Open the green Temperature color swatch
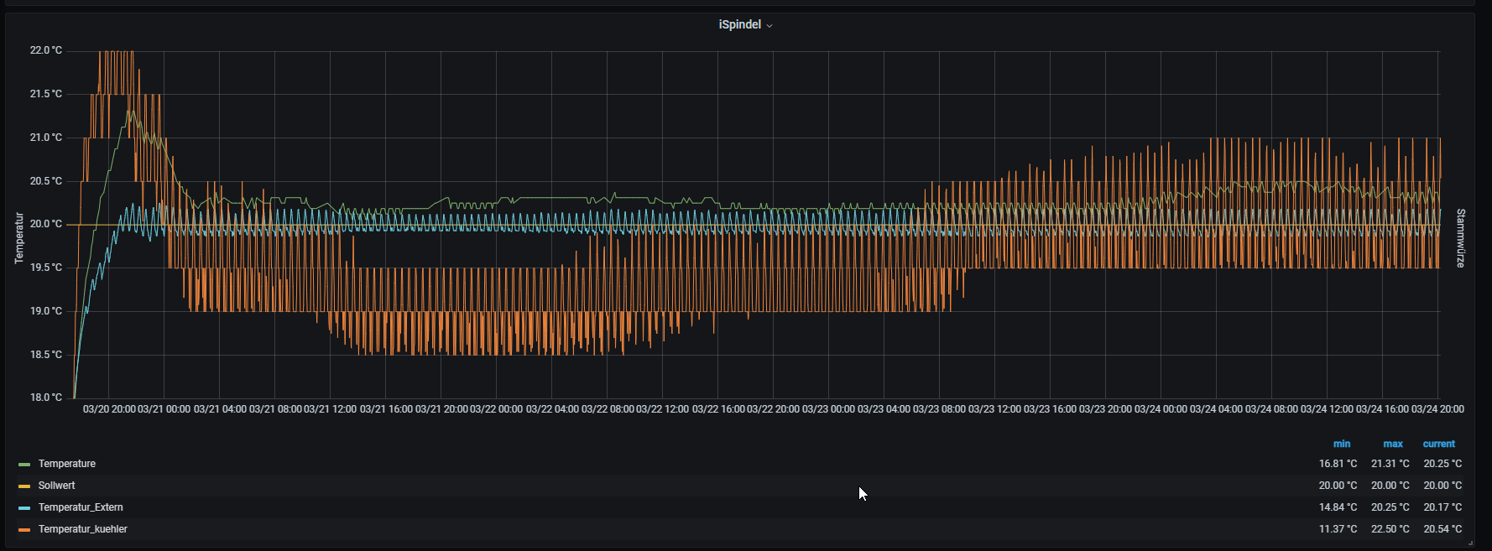The image size is (1492, 551). tap(24, 464)
